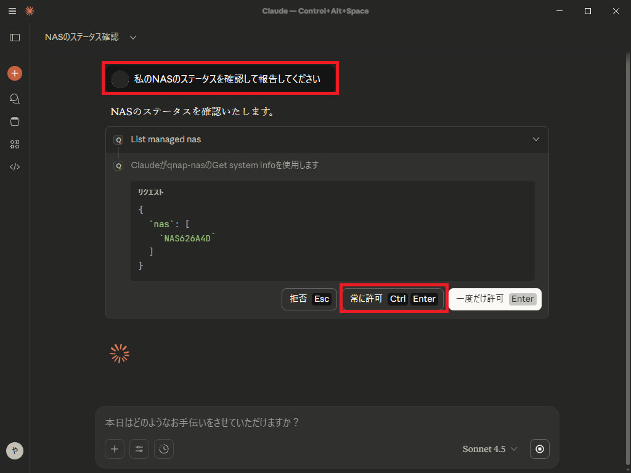Viewport: 631px width, 473px height.
Task: Open the user profile avatar menu
Action: point(15,451)
